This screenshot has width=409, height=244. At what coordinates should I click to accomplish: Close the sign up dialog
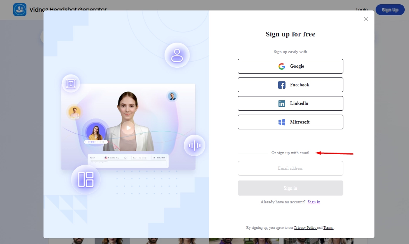pyautogui.click(x=366, y=19)
